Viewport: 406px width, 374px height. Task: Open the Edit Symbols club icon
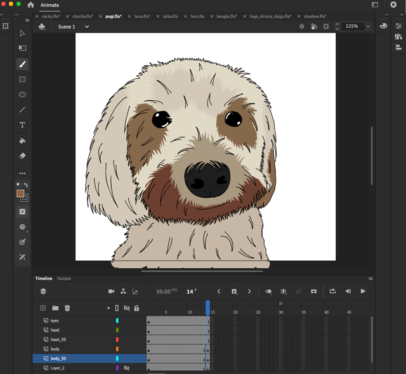(x=42, y=27)
